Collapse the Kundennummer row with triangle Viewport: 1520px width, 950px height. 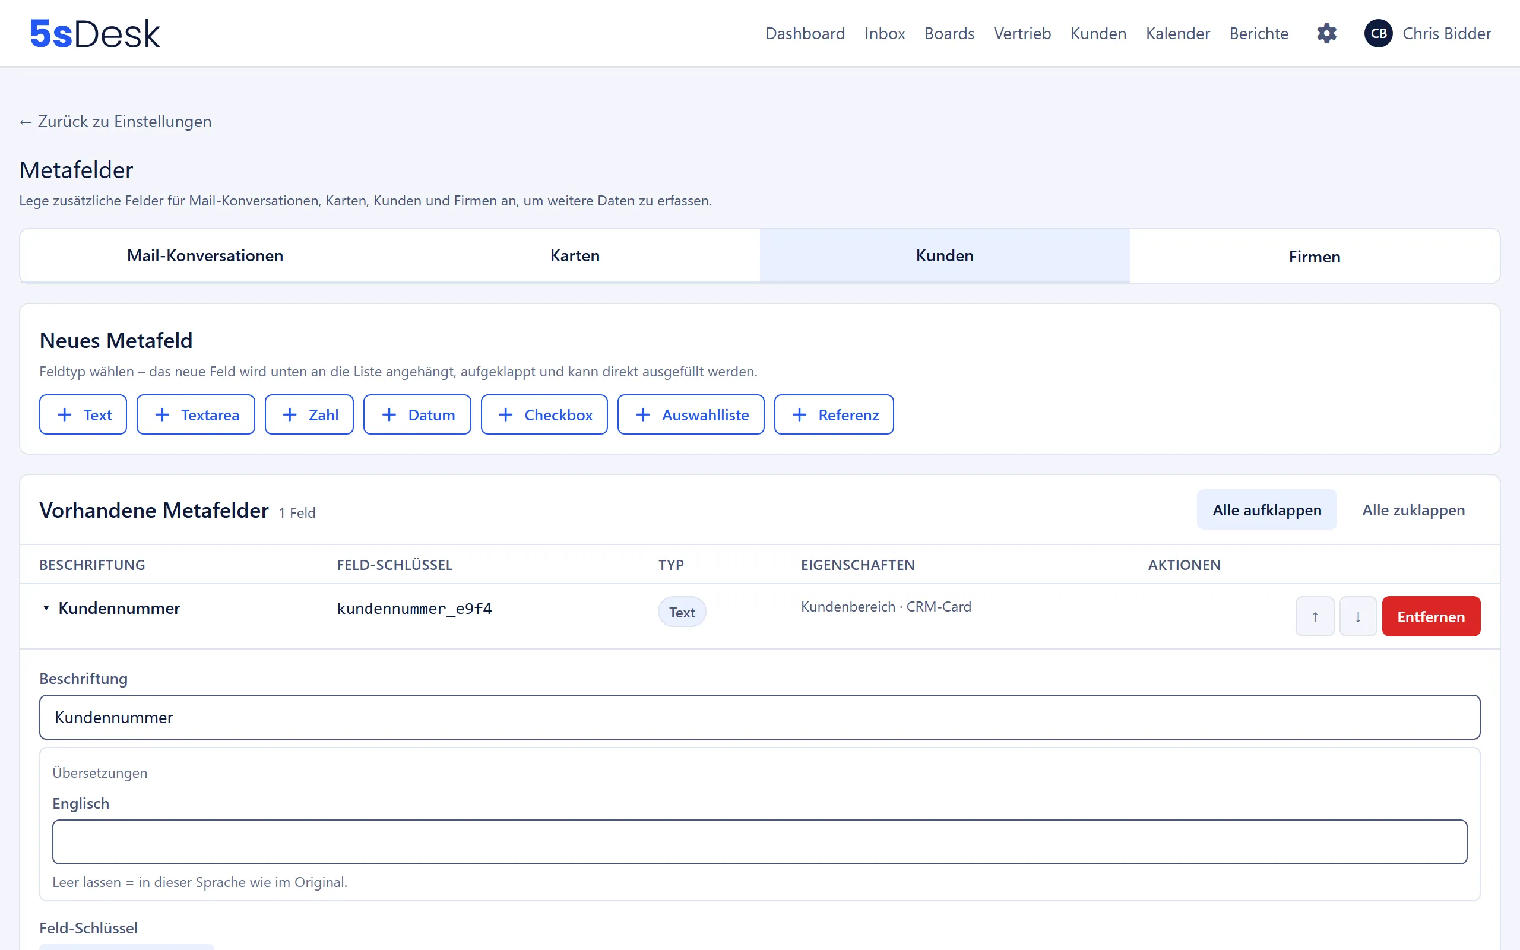point(46,608)
